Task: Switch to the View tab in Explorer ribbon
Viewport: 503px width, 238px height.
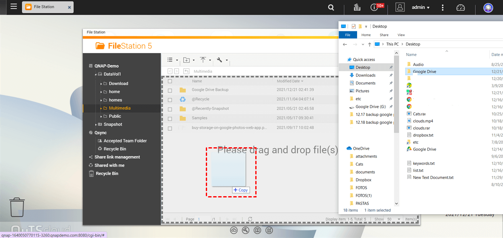Action: pos(401,35)
